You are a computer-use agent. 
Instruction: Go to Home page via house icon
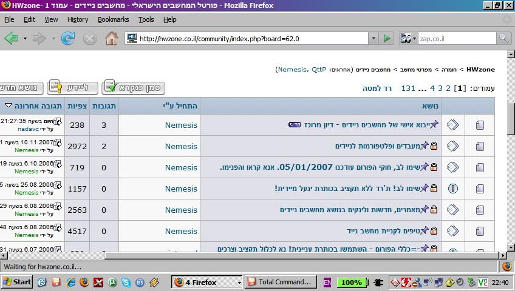pyautogui.click(x=112, y=39)
